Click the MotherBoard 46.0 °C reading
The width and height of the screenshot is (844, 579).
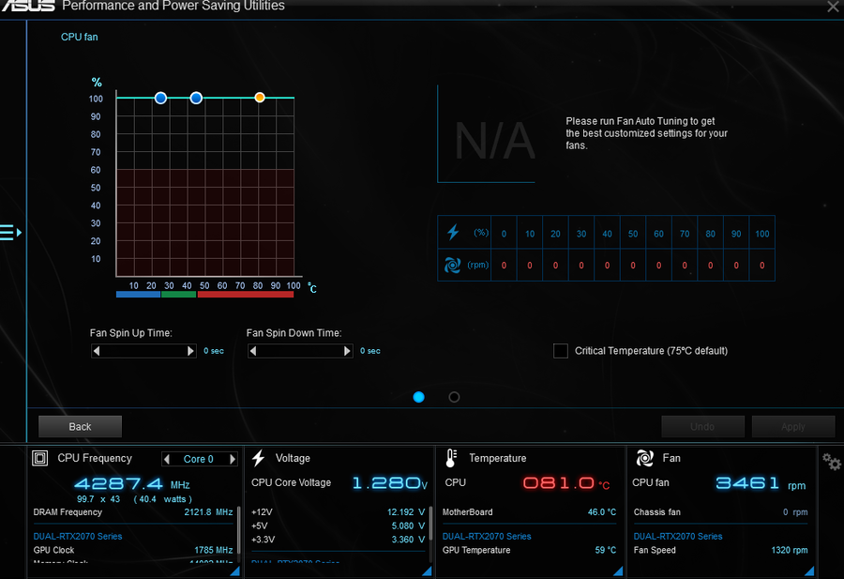coord(529,512)
